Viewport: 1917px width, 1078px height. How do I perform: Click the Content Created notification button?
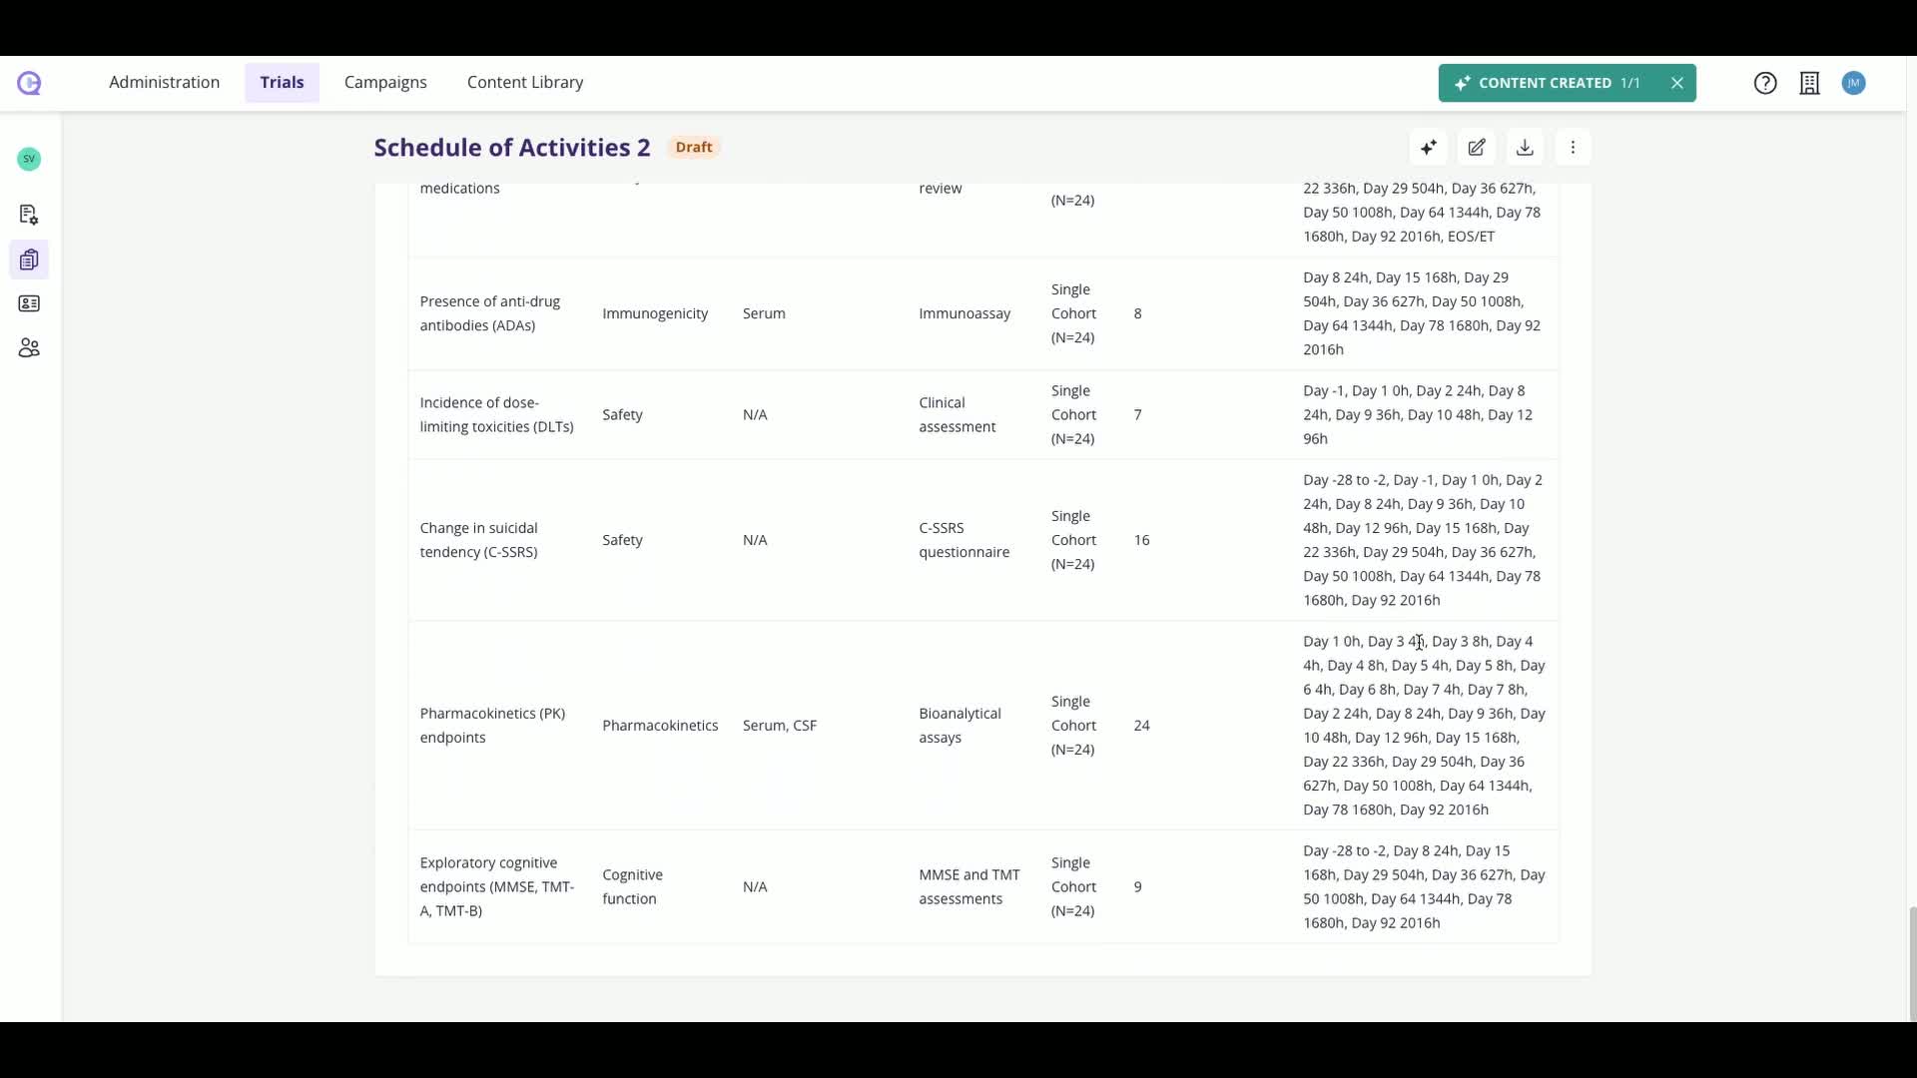pos(1547,83)
